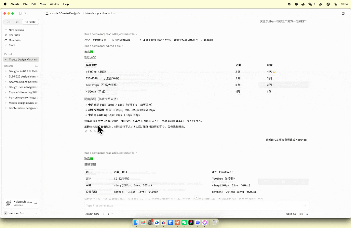This screenshot has width=351, height=228.
Task: Click the record circle menu bar icon
Action: coord(289,4)
